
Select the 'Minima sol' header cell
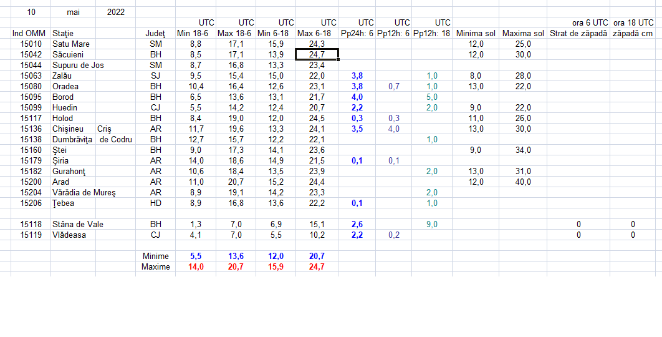pos(476,34)
